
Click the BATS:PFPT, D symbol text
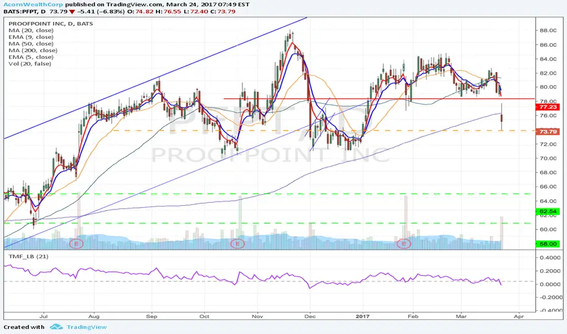[24, 12]
